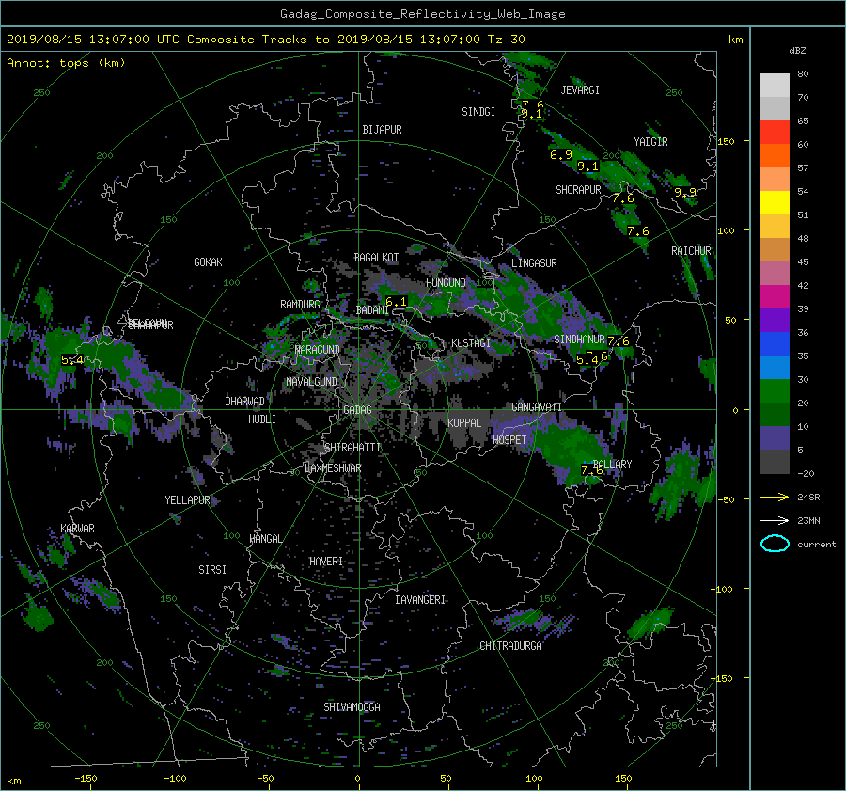Viewport: 846px width, 791px height.
Task: Click the SHORAPUR city label
Action: (578, 190)
